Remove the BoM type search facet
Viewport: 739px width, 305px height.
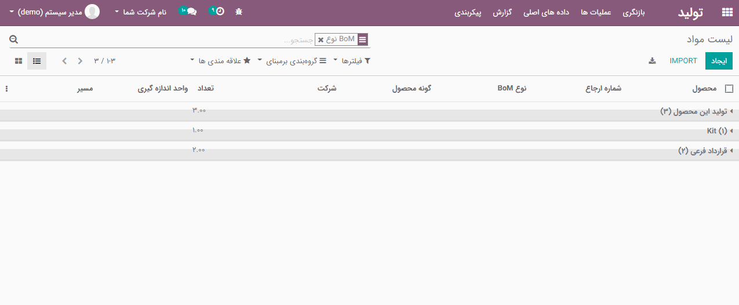pos(321,39)
